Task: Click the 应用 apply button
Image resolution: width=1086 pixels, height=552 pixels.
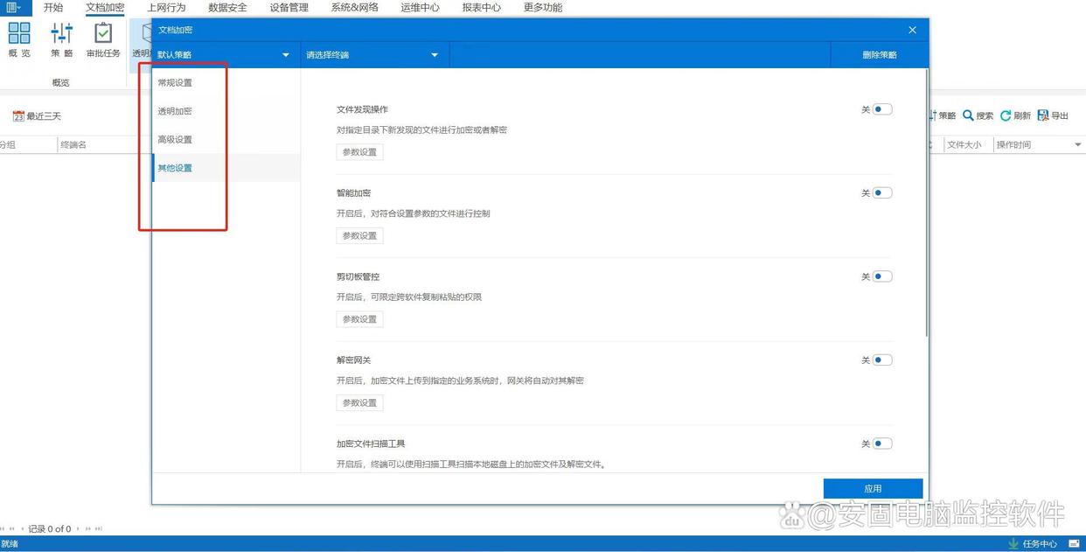Action: [873, 488]
